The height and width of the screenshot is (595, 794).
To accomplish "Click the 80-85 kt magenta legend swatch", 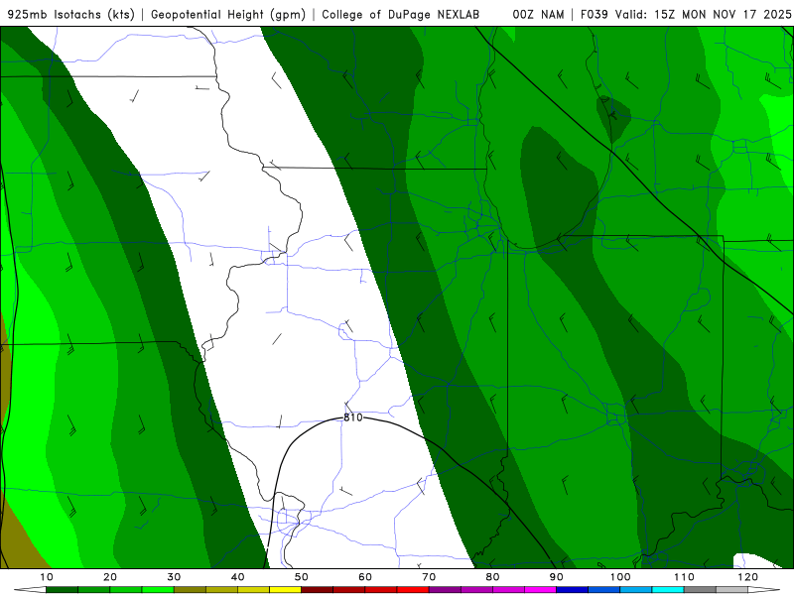I will click(508, 590).
